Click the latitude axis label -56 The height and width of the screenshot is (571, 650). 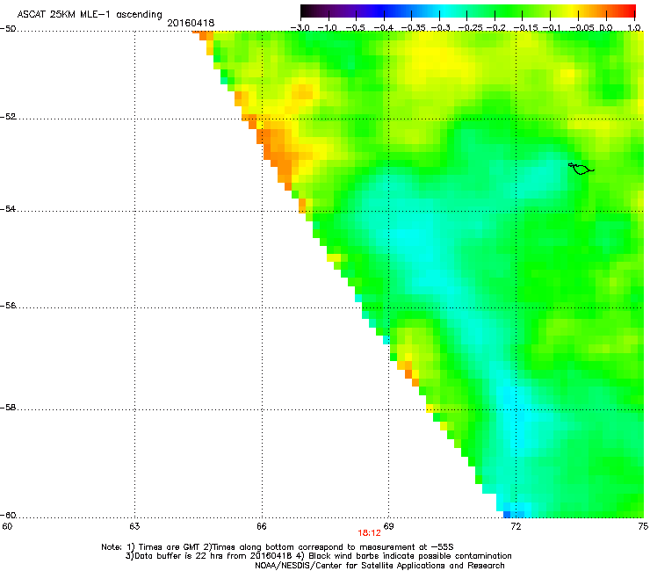[8, 306]
